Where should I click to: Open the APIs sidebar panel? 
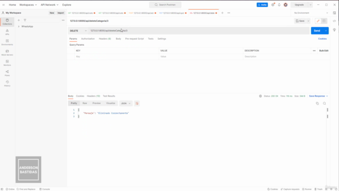pyautogui.click(x=7, y=32)
